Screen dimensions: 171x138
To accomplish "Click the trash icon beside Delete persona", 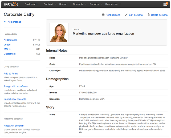I will [x=149, y=15].
